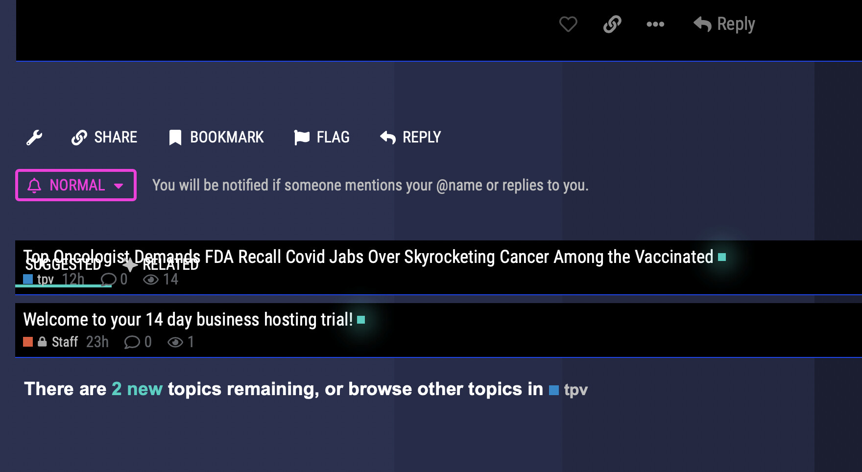862x472 pixels.
Task: Open the Welcome to 14 day hosting trial topic
Action: [188, 320]
